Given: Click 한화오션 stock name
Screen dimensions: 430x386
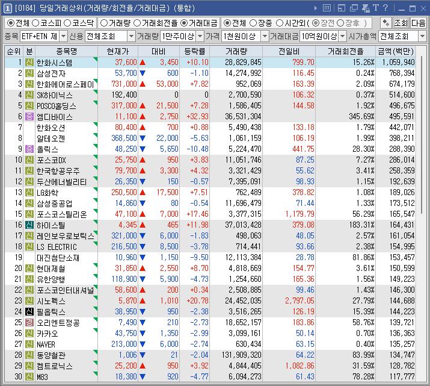Looking at the screenshot, I should point(51,128).
